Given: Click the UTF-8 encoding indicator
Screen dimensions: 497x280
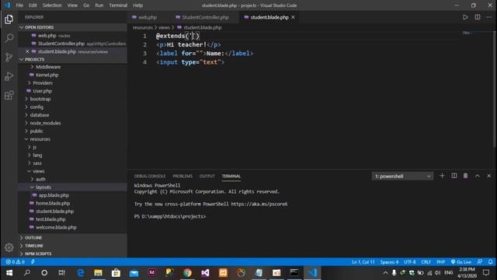Looking at the screenshot, I should click(x=410, y=262).
